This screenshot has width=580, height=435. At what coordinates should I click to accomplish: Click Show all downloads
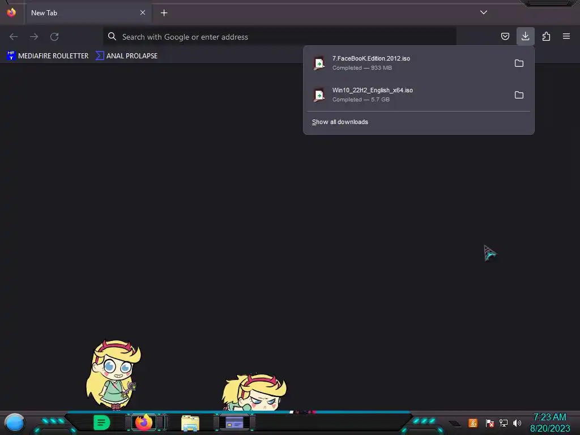click(x=340, y=122)
